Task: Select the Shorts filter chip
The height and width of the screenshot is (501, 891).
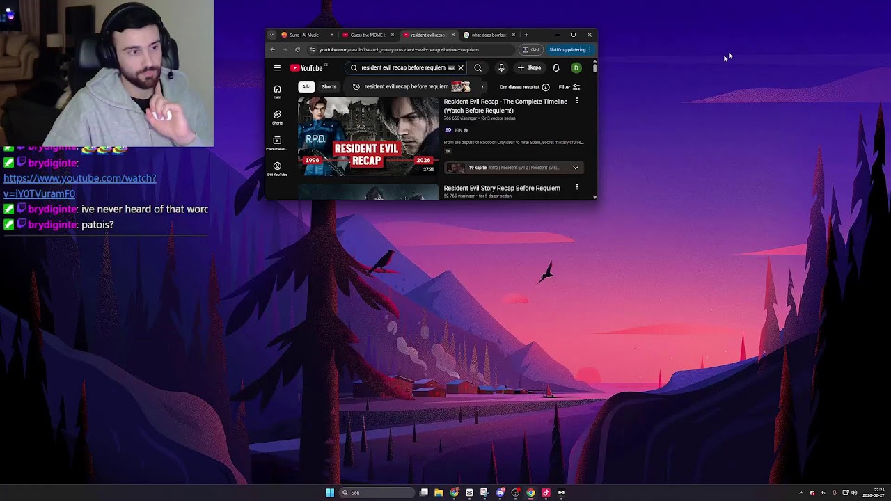Action: click(329, 87)
